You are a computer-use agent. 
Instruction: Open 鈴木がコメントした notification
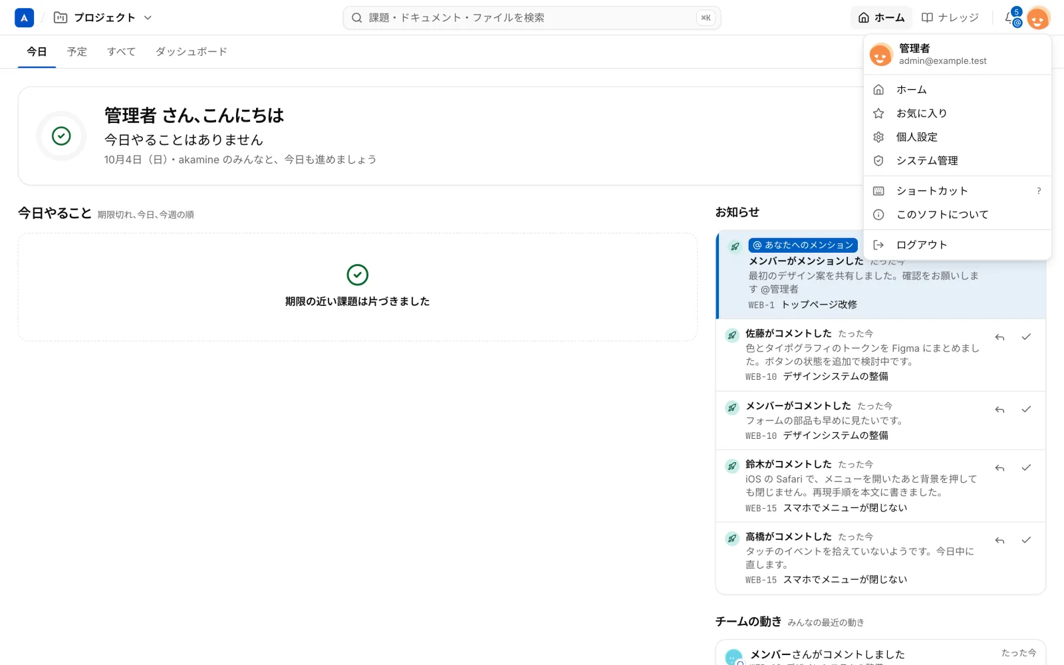click(x=880, y=486)
